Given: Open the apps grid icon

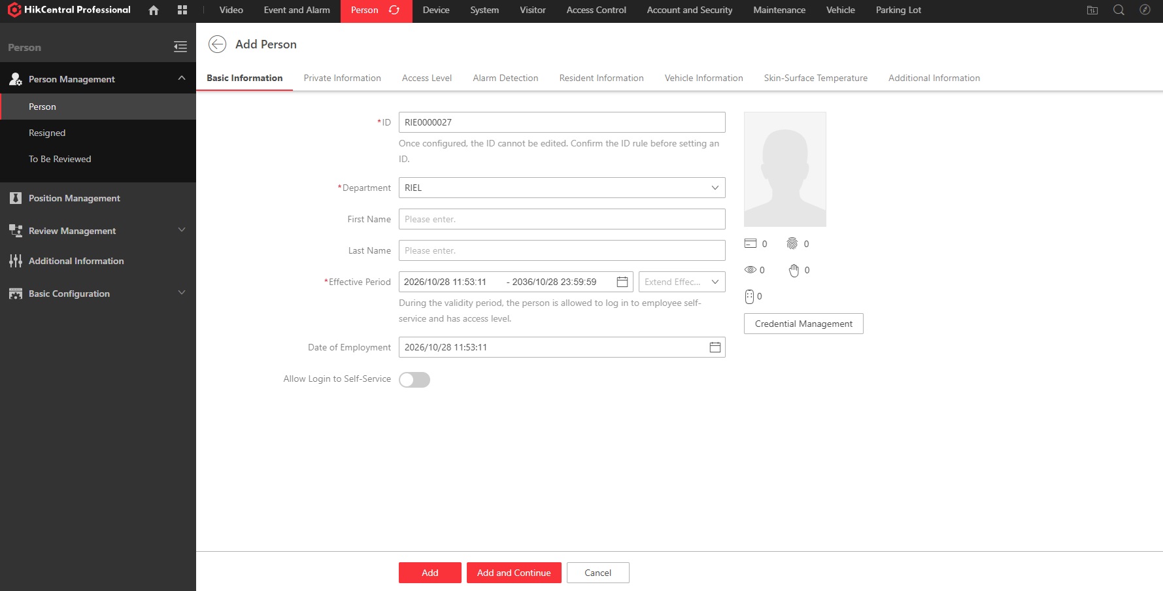Looking at the screenshot, I should (182, 10).
